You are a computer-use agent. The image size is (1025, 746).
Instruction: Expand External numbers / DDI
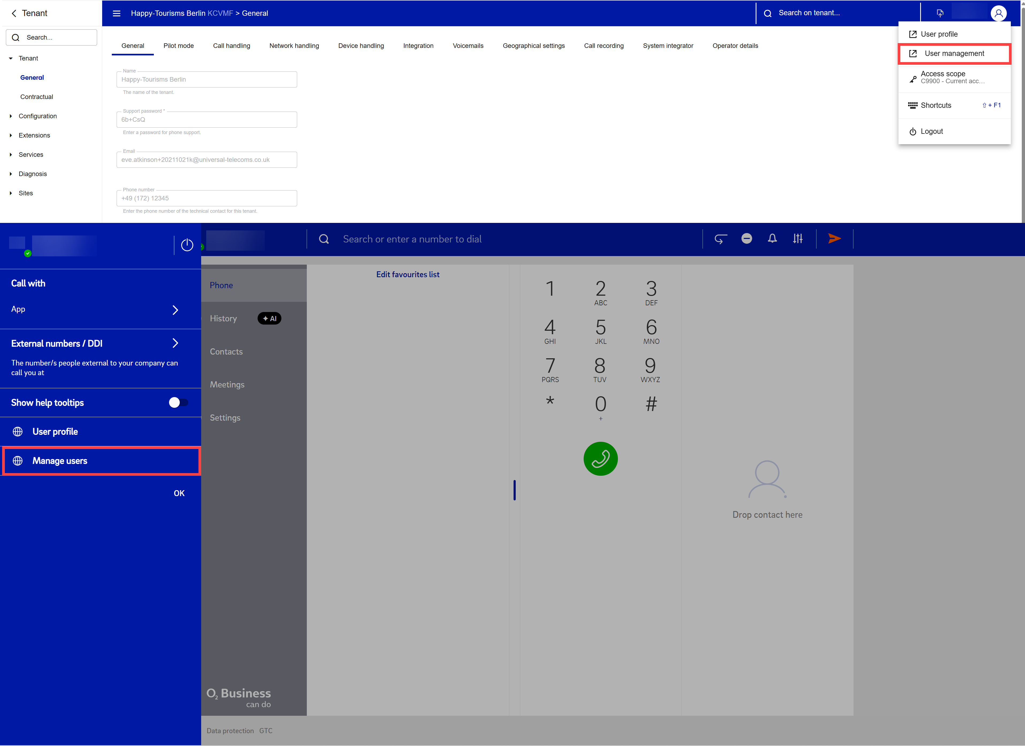175,343
